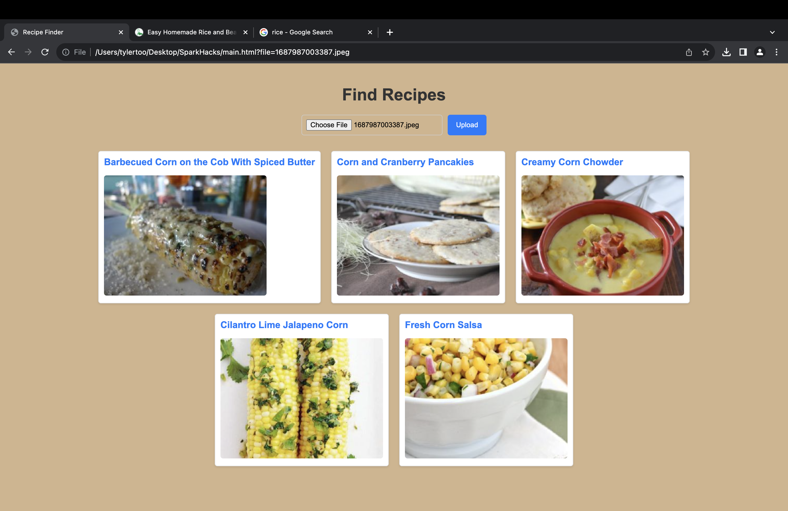Open the profile avatar icon
788x511 pixels.
click(760, 52)
